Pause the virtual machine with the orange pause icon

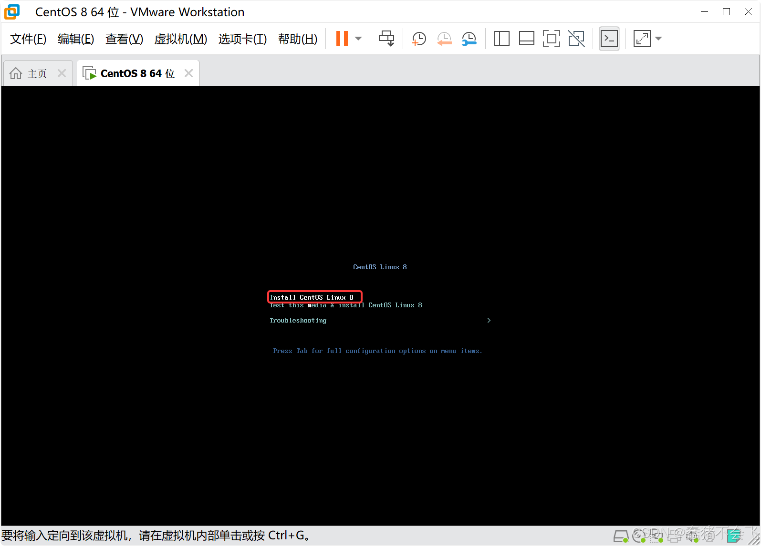342,39
